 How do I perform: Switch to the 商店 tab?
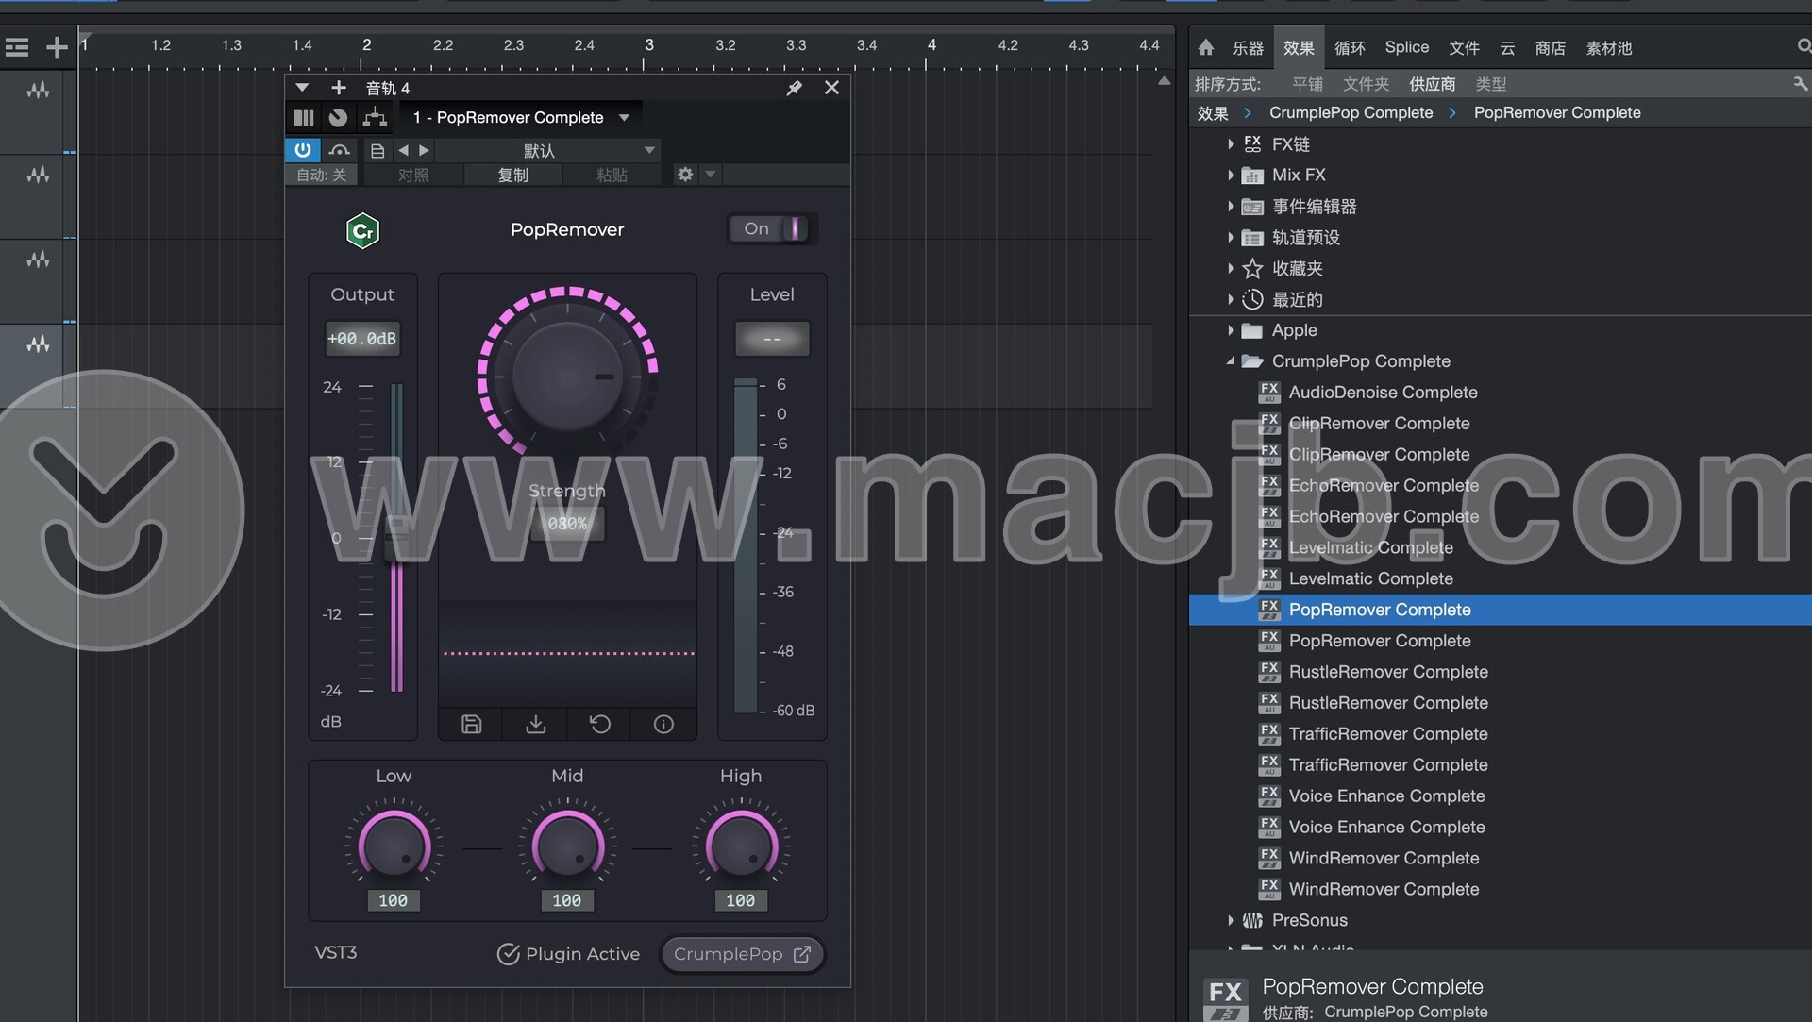click(x=1550, y=47)
